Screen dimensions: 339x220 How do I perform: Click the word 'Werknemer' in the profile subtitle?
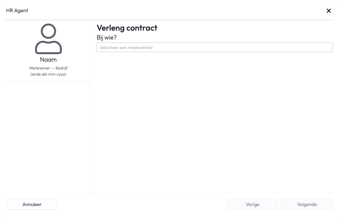tap(39, 68)
